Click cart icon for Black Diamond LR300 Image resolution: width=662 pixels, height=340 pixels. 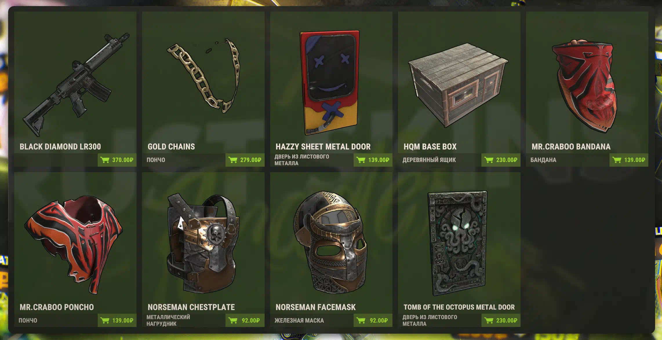(105, 160)
